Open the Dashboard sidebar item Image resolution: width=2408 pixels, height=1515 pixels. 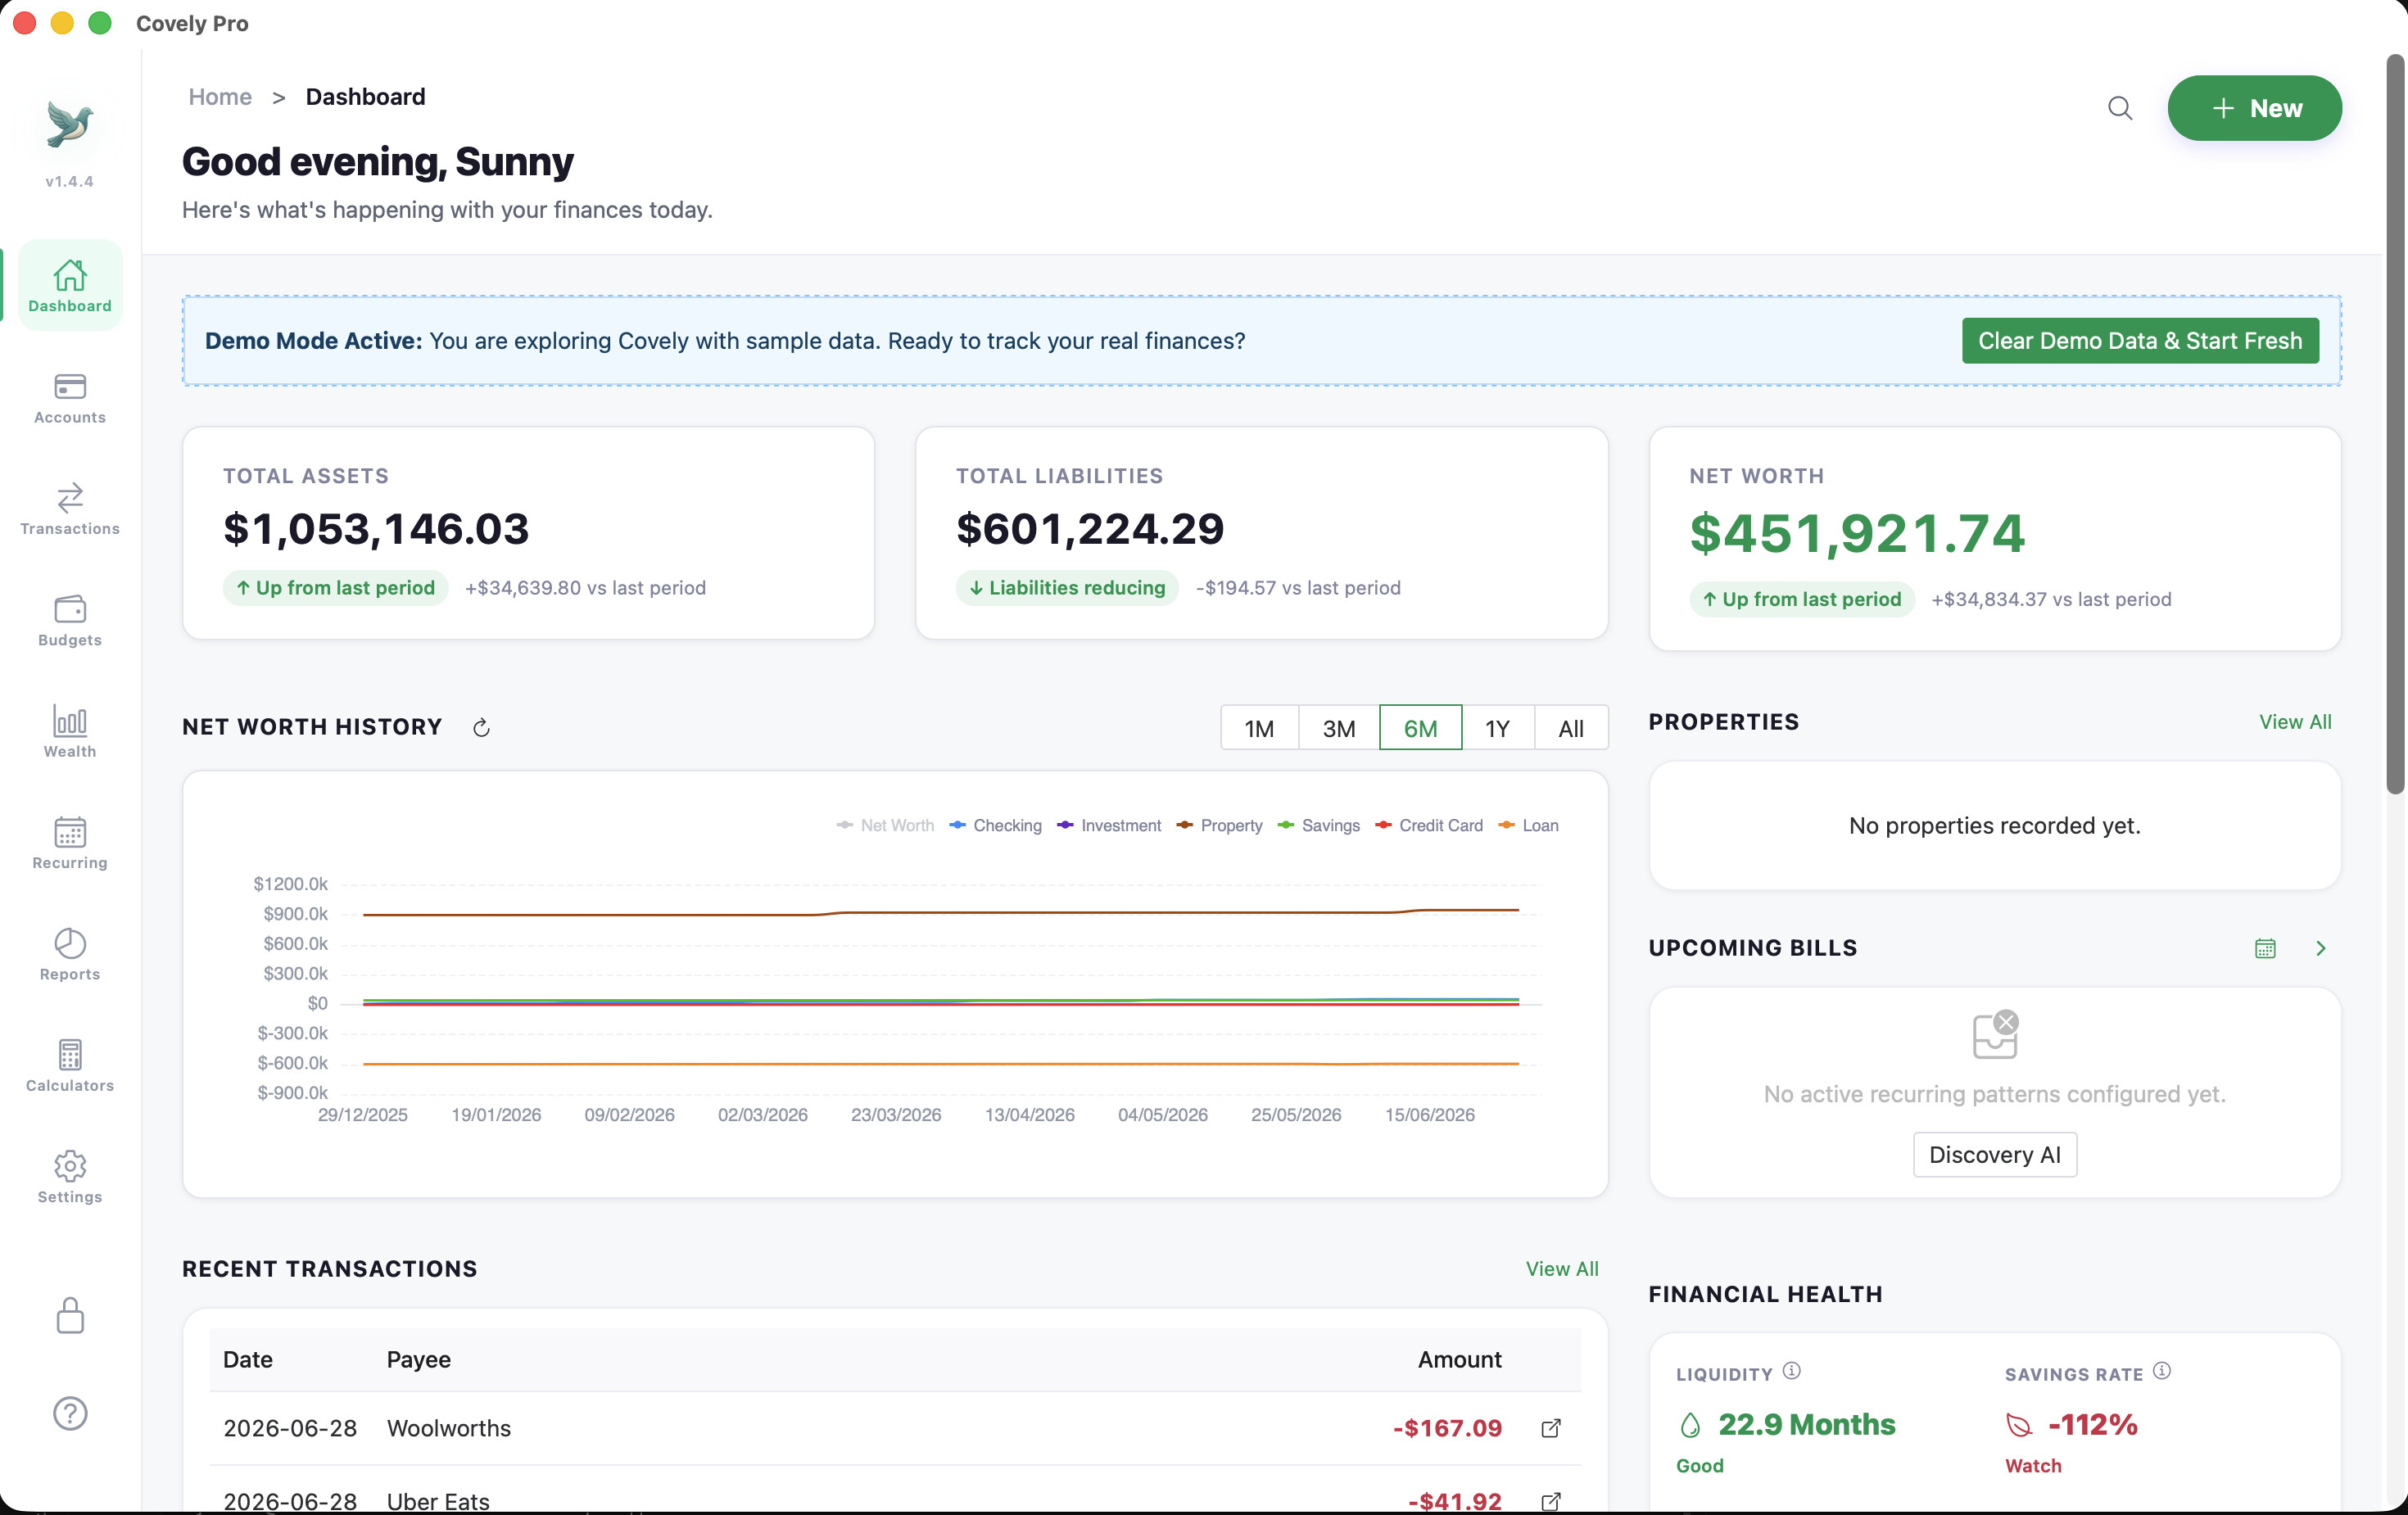70,285
